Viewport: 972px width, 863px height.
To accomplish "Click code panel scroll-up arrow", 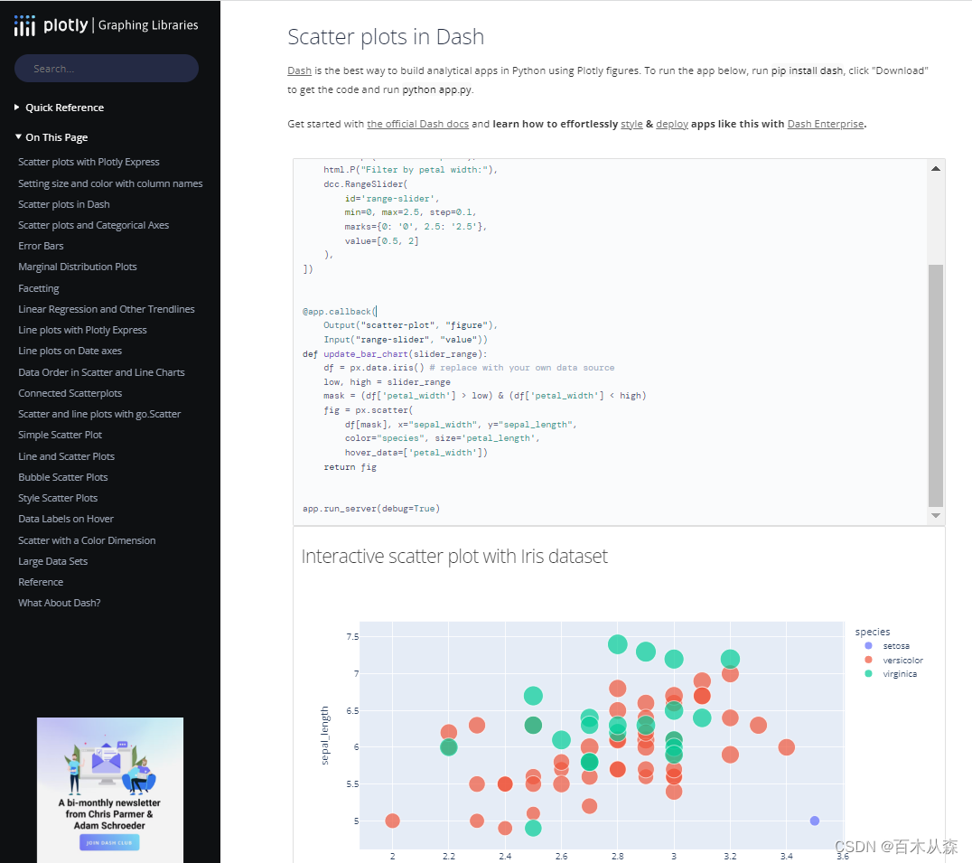I will click(936, 169).
